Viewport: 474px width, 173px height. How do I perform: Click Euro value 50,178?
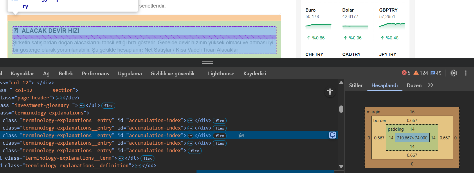click(x=312, y=17)
